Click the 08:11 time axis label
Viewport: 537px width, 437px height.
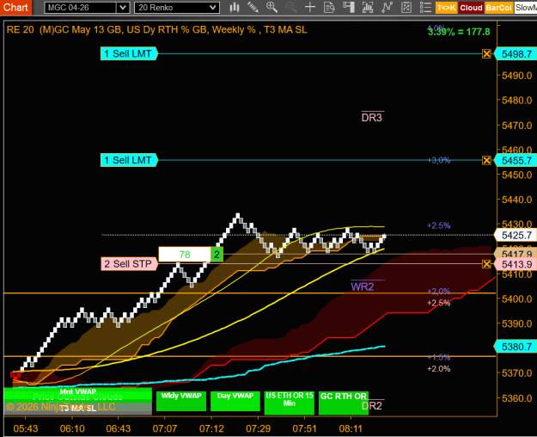(x=351, y=428)
